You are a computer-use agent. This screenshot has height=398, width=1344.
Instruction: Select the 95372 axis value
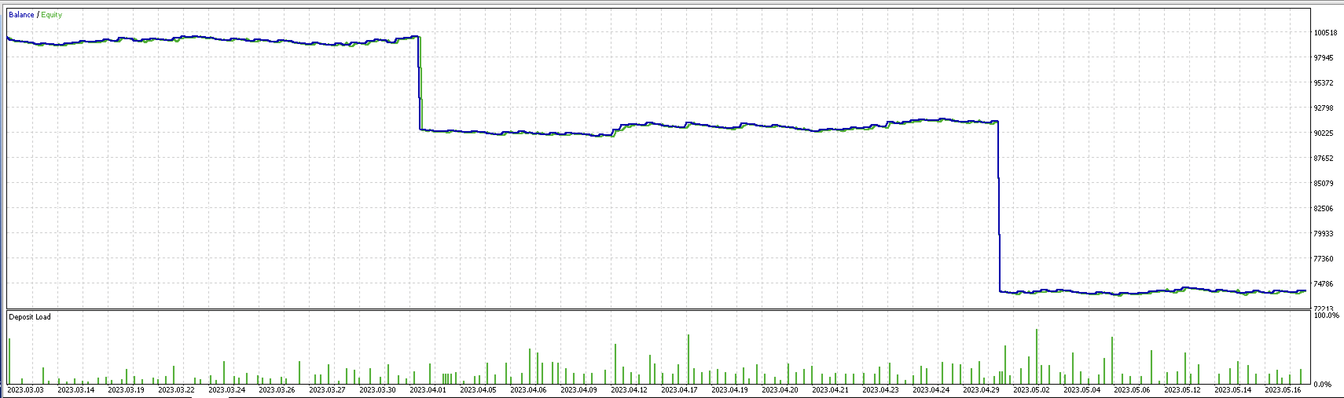tap(1323, 83)
